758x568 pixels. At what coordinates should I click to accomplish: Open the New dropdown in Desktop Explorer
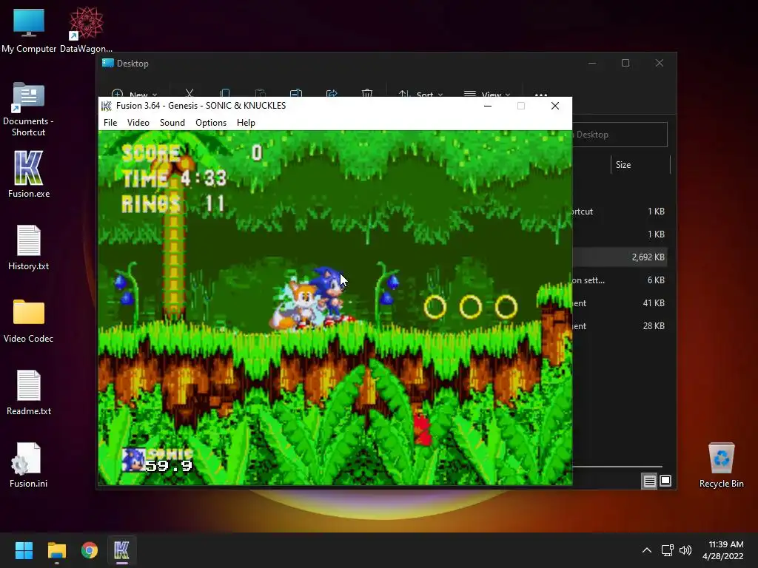135,93
